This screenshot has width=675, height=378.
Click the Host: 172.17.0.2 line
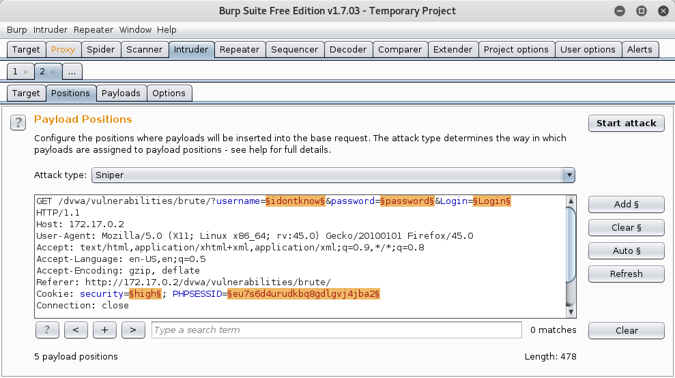click(80, 224)
